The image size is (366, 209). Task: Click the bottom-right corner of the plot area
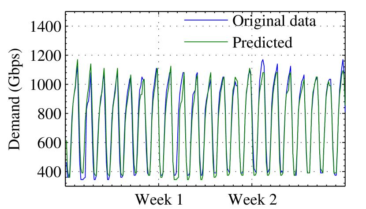coord(345,186)
